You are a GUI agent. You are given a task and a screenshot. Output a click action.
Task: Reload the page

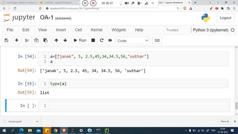[15, 9]
